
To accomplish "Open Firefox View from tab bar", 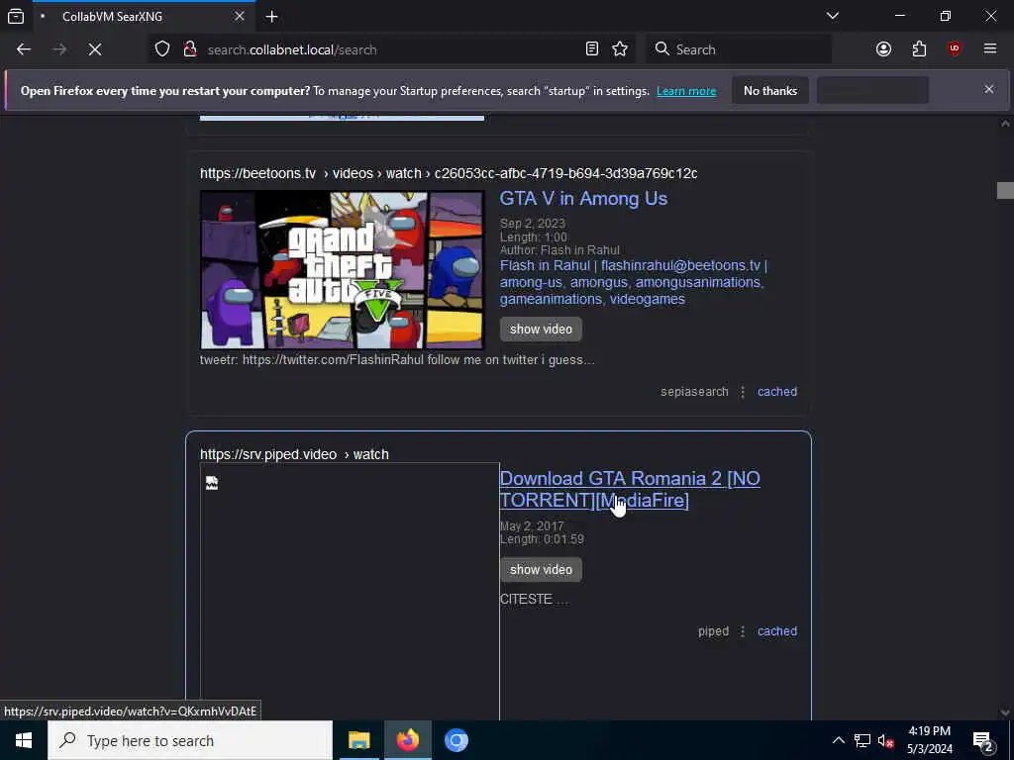I will [16, 16].
